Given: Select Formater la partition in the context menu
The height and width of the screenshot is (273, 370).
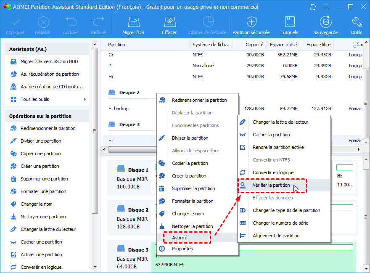Looking at the screenshot, I should 198,201.
